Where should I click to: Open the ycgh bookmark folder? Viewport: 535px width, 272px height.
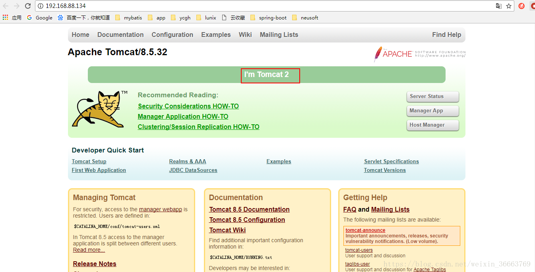click(181, 17)
